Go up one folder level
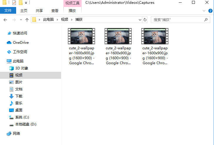 [x=27, y=20]
